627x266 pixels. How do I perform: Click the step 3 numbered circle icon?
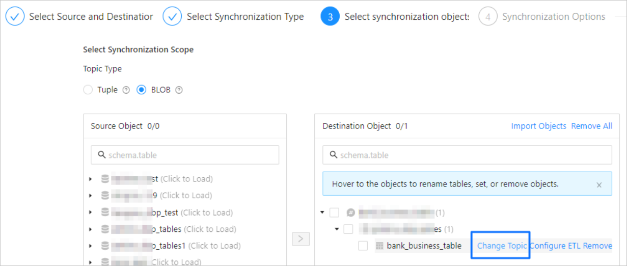(330, 17)
